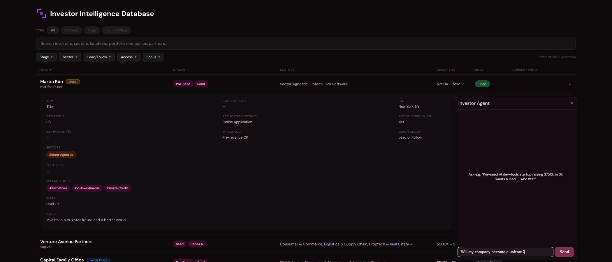Open the Access filter dropdown
612x262 pixels.
[129, 57]
